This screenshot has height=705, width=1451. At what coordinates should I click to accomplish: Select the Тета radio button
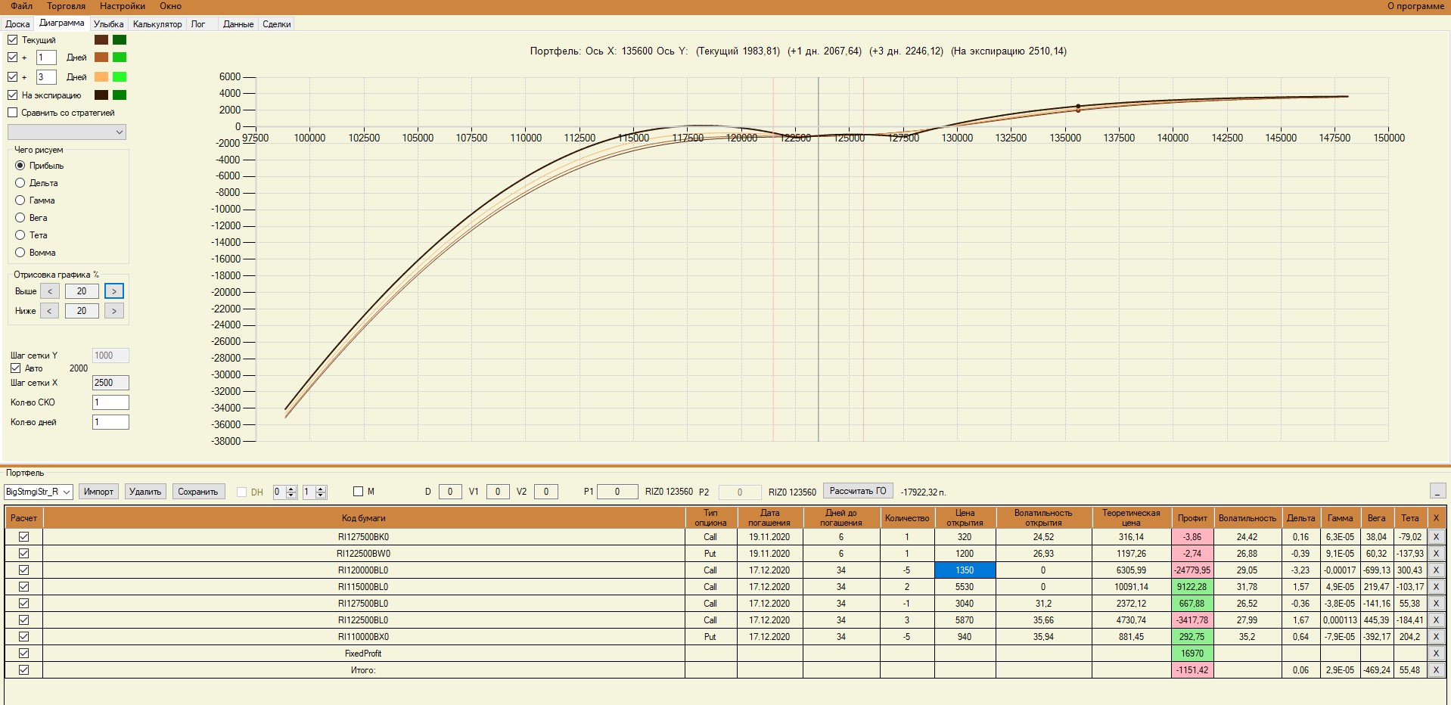pyautogui.click(x=20, y=235)
